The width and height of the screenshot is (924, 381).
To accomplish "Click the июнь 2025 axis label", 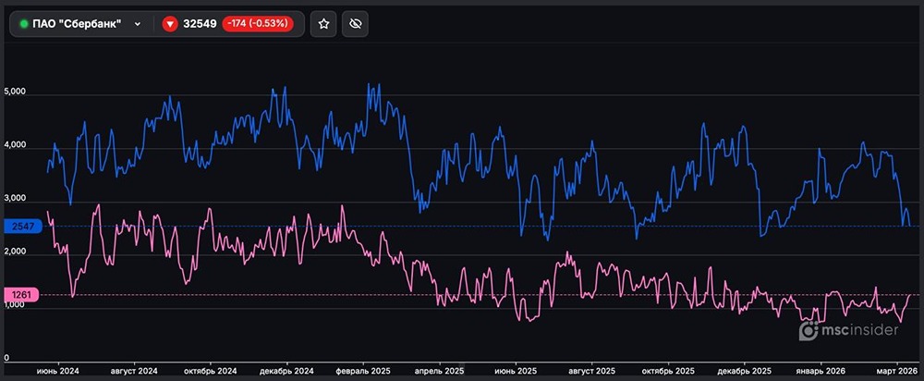I will [516, 371].
